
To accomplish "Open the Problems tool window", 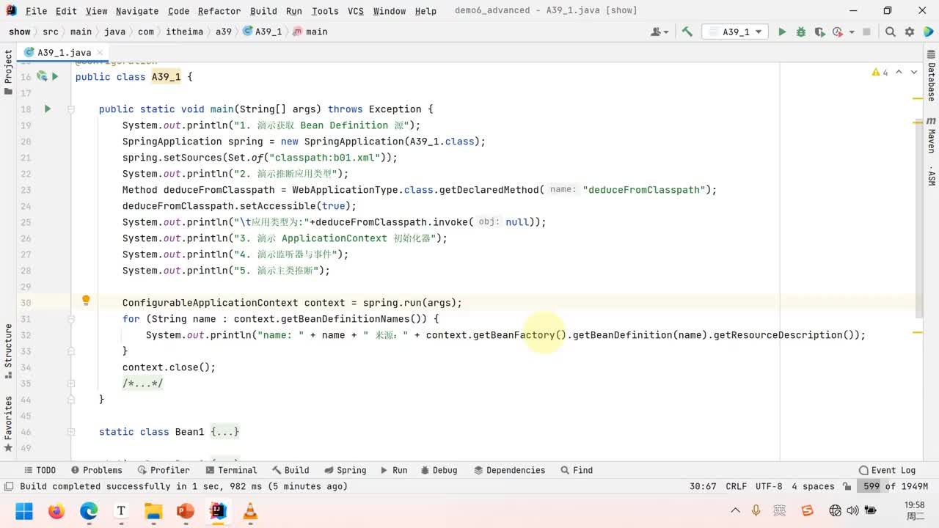I will coord(96,470).
